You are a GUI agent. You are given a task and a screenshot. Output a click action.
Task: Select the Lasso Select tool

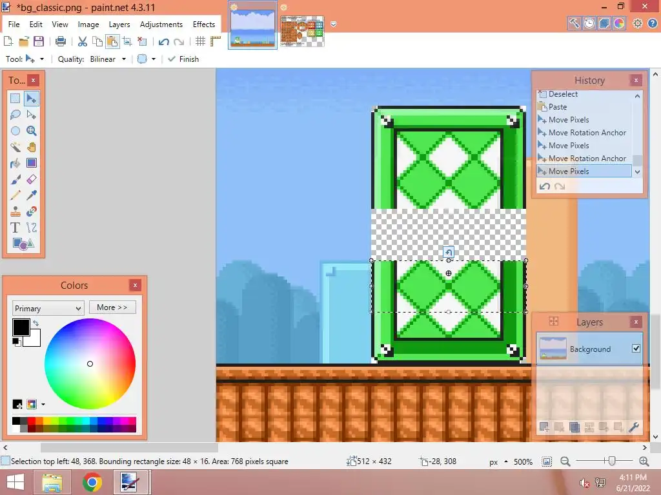click(x=15, y=115)
